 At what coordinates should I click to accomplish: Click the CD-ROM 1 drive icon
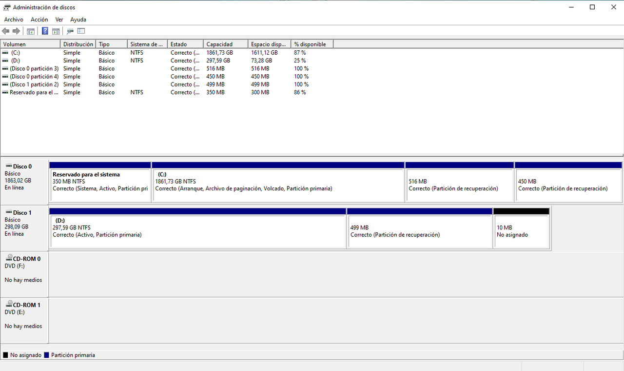click(9, 304)
